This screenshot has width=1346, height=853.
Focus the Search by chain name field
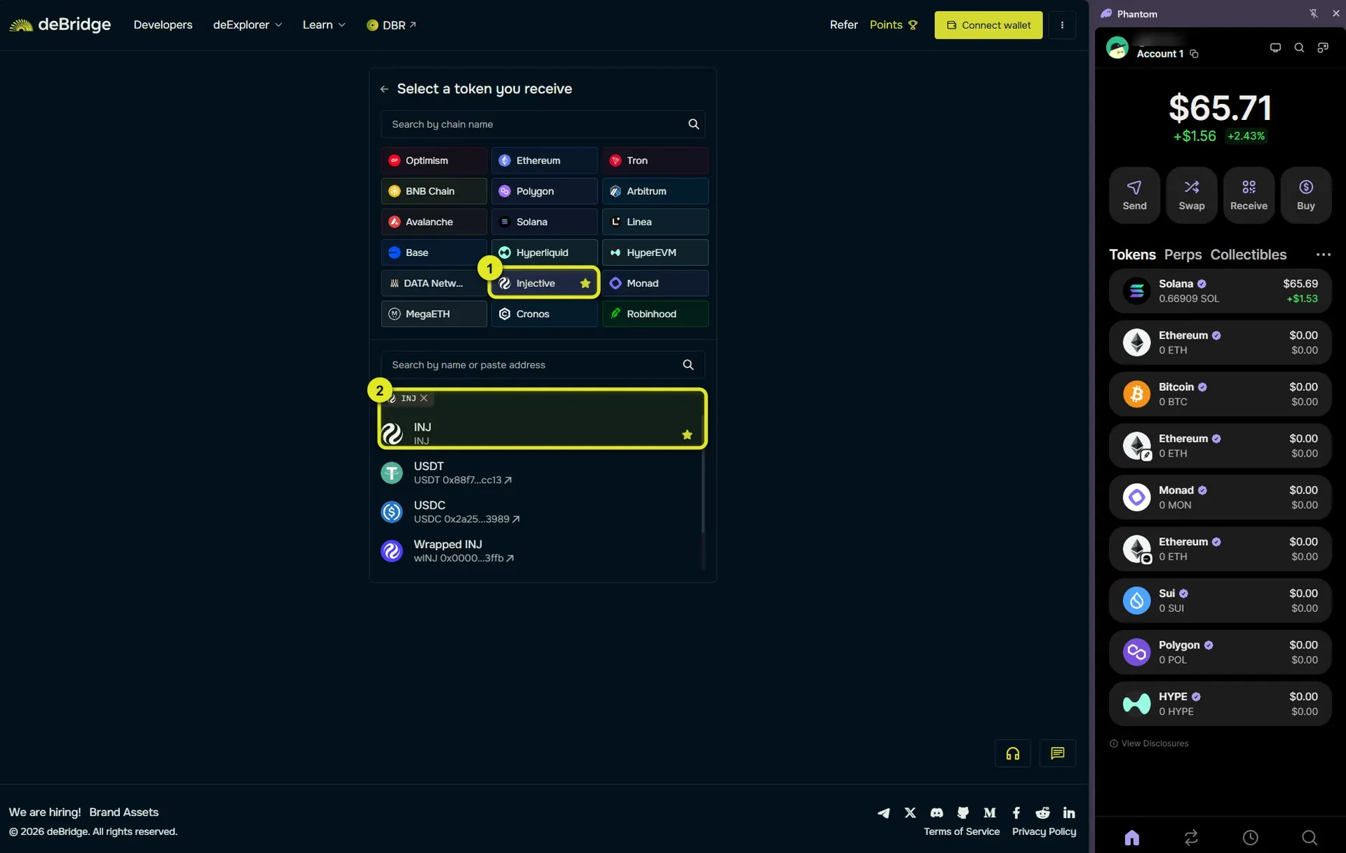point(543,124)
